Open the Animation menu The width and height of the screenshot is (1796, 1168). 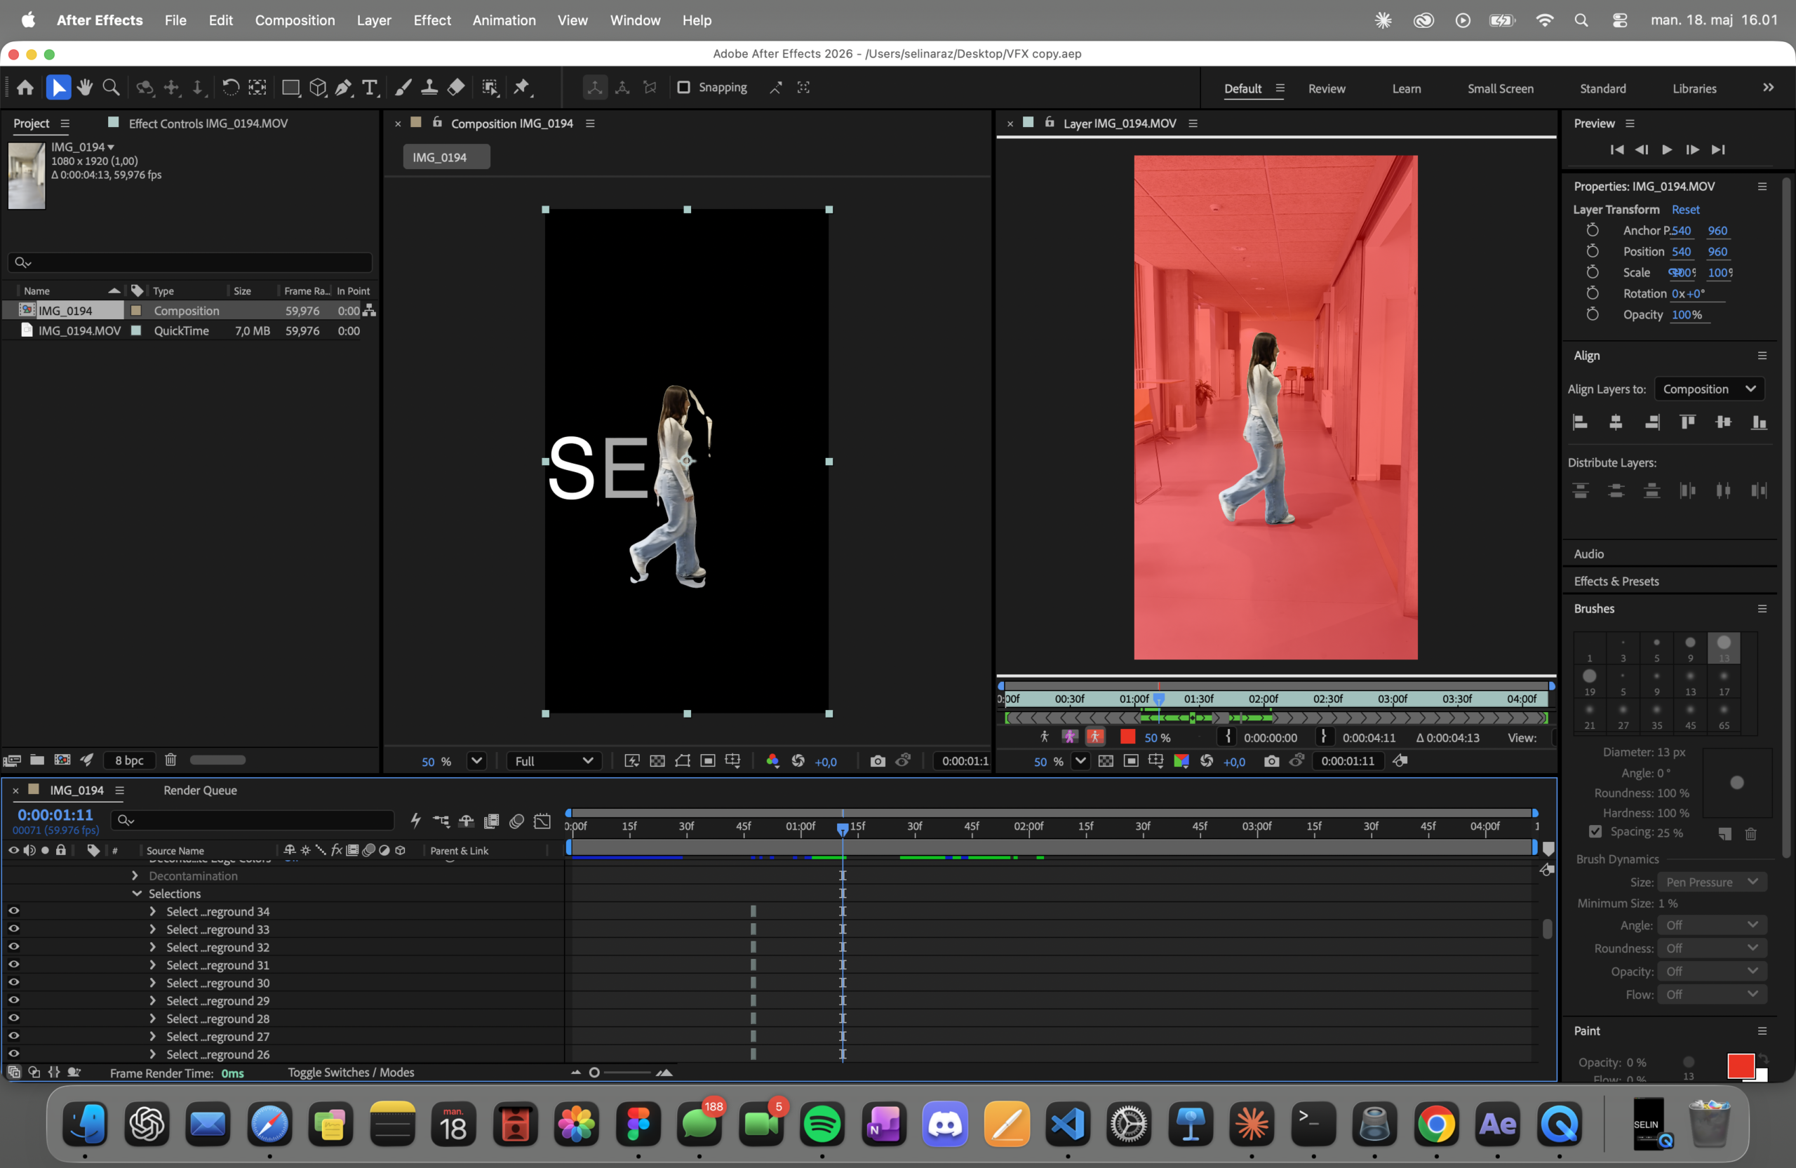[x=504, y=20]
